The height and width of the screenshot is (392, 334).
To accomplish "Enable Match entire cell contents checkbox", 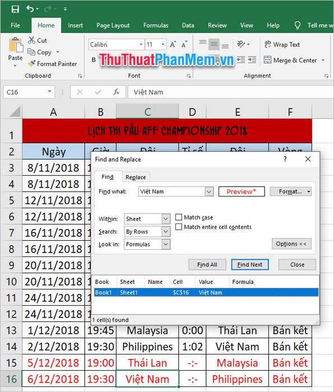I will (x=179, y=227).
